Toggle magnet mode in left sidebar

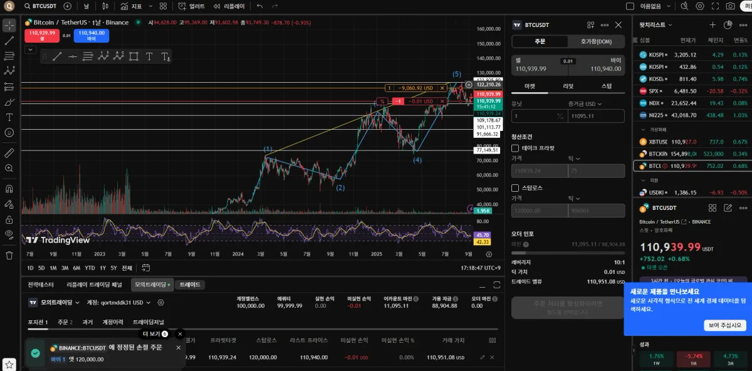9,188
